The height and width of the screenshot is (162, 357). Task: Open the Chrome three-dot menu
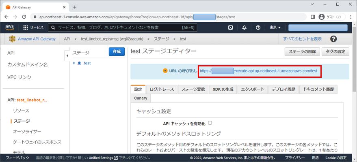coord(352,17)
